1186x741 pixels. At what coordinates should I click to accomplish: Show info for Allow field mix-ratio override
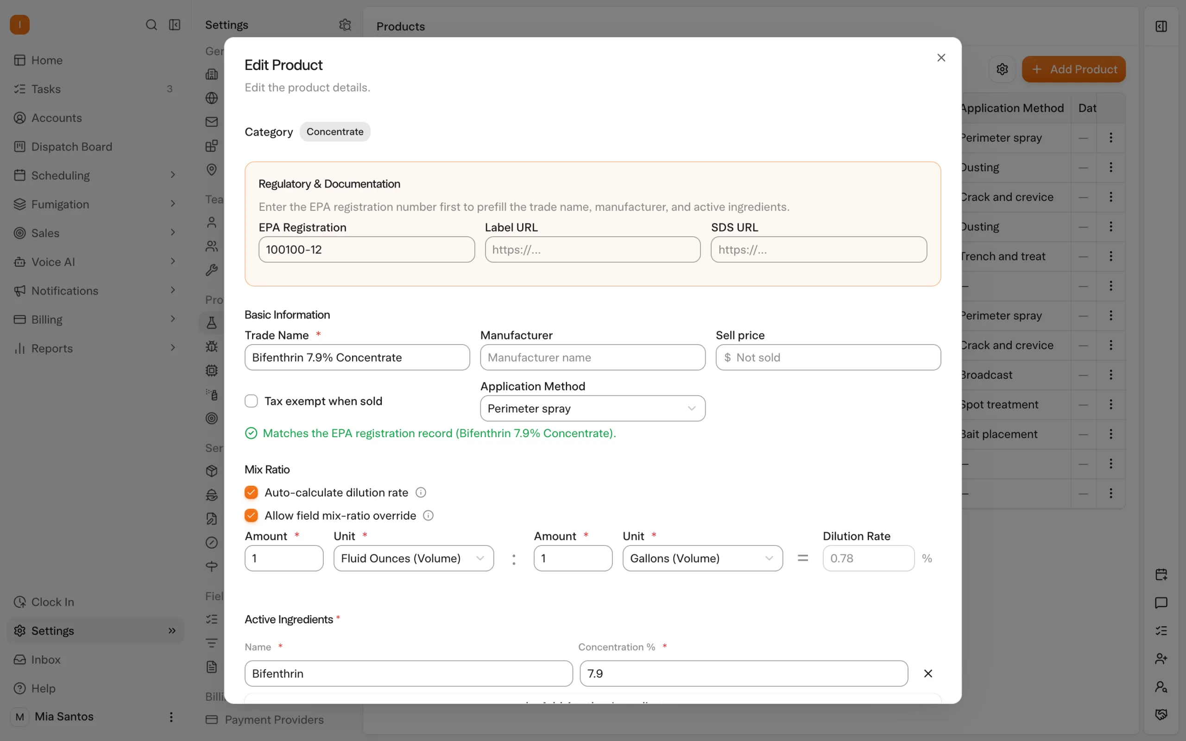click(x=429, y=515)
